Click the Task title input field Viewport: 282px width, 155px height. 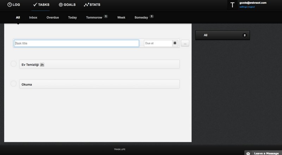(x=76, y=43)
